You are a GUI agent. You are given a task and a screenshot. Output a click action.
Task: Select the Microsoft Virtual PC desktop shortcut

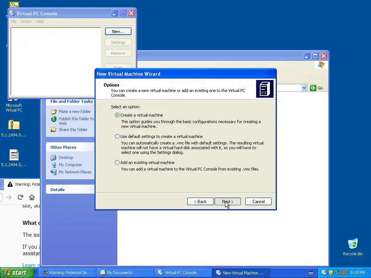[x=14, y=105]
